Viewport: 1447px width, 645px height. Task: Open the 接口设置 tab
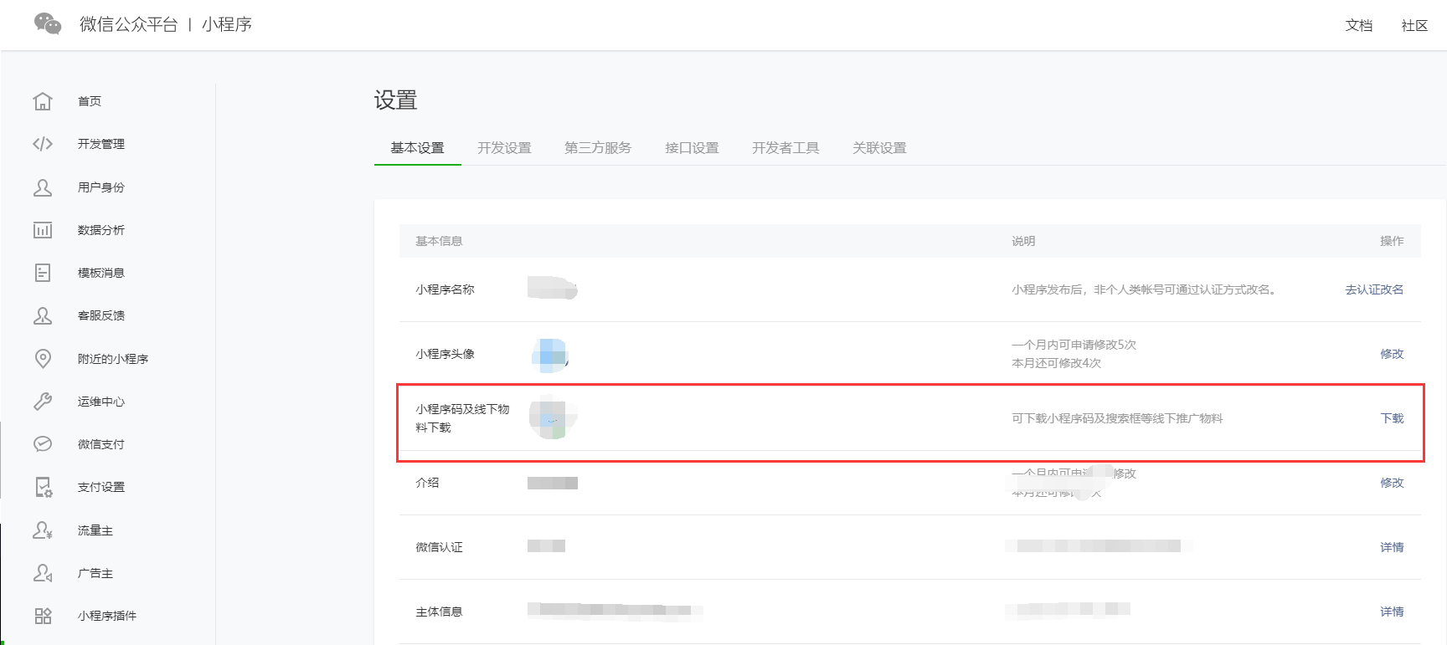click(692, 148)
